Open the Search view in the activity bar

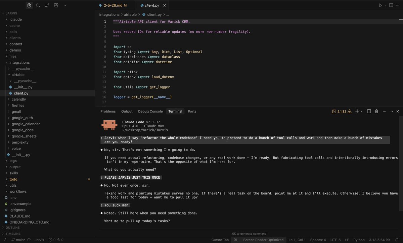(x=38, y=5)
